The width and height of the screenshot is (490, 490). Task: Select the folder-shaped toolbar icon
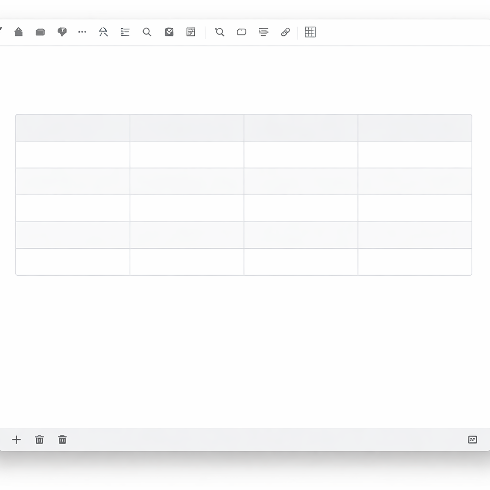pyautogui.click(x=40, y=32)
